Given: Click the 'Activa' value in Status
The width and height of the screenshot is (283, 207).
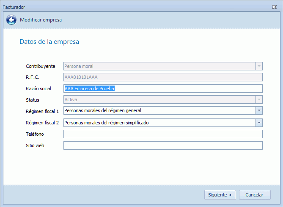Looking at the screenshot, I should 71,99.
